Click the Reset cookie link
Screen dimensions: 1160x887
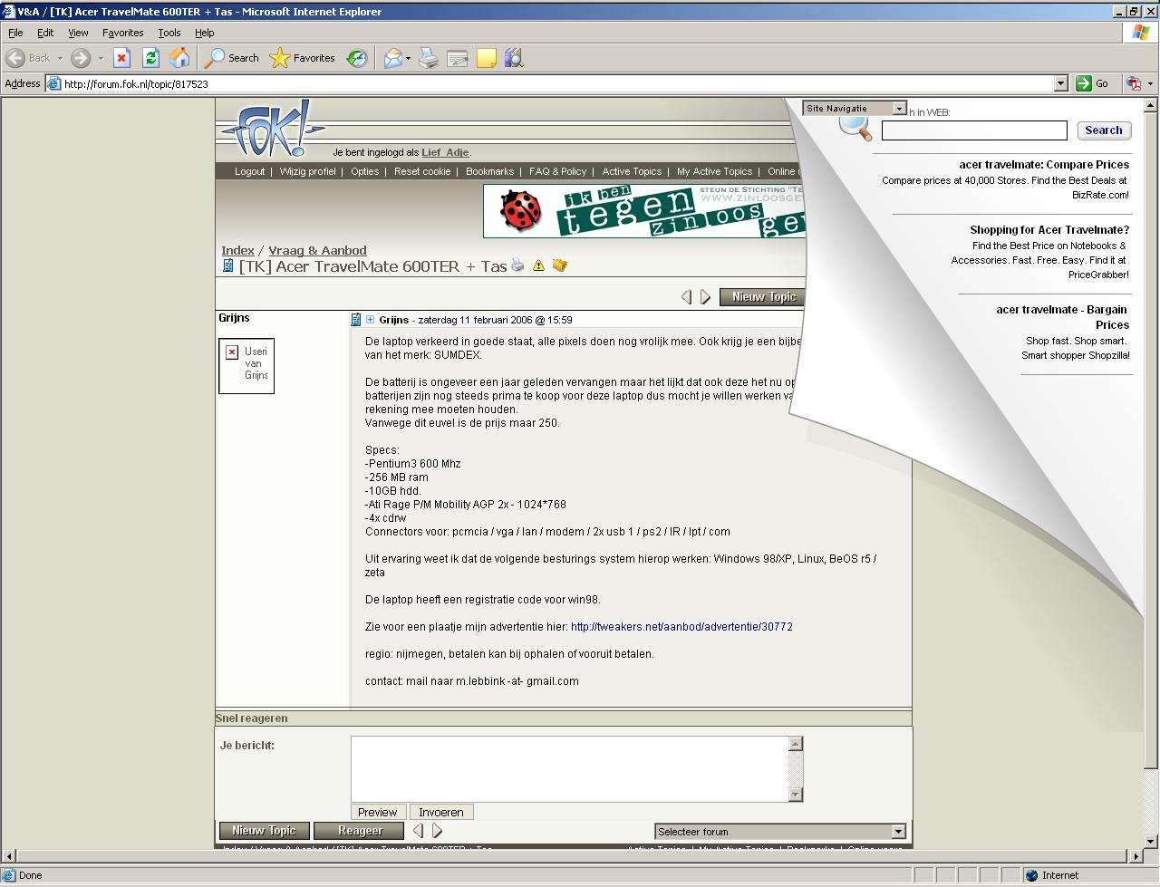tap(422, 171)
